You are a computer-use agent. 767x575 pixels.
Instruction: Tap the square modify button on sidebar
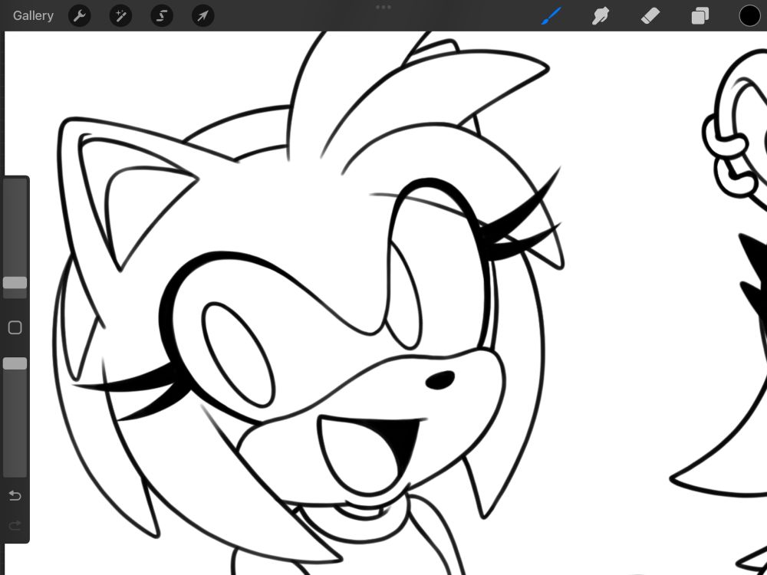(15, 327)
